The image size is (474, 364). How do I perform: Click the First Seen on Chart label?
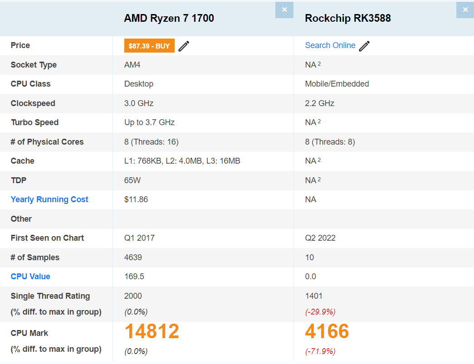[x=47, y=238]
